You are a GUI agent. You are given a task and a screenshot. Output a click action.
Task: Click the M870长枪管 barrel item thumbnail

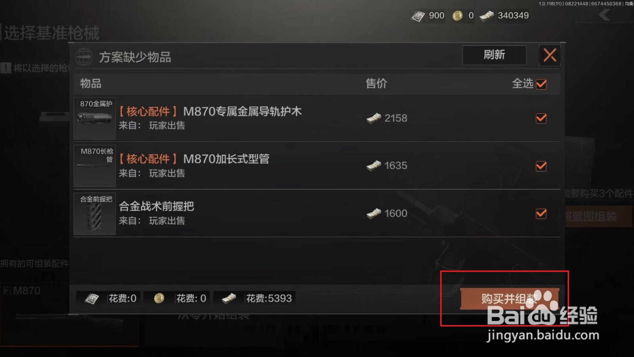click(x=95, y=166)
